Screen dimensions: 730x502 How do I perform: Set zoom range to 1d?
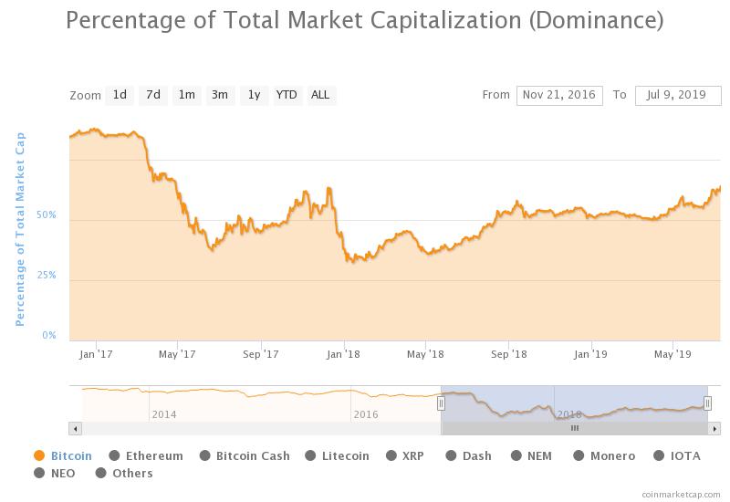pyautogui.click(x=120, y=95)
